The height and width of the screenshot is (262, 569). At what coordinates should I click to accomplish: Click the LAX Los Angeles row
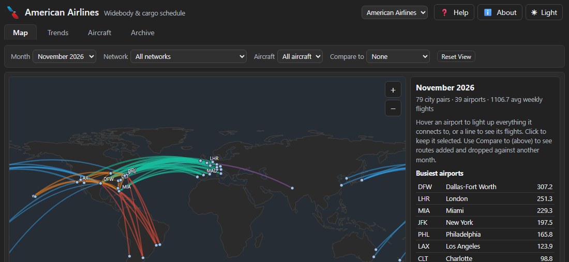pos(485,246)
